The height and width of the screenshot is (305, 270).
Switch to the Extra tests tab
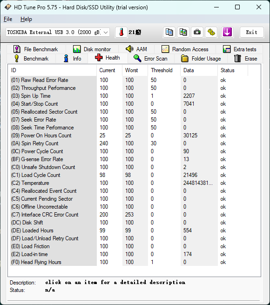[239, 49]
